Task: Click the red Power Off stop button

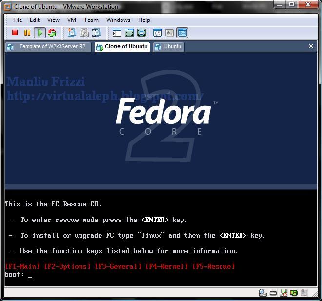Action: 15,33
